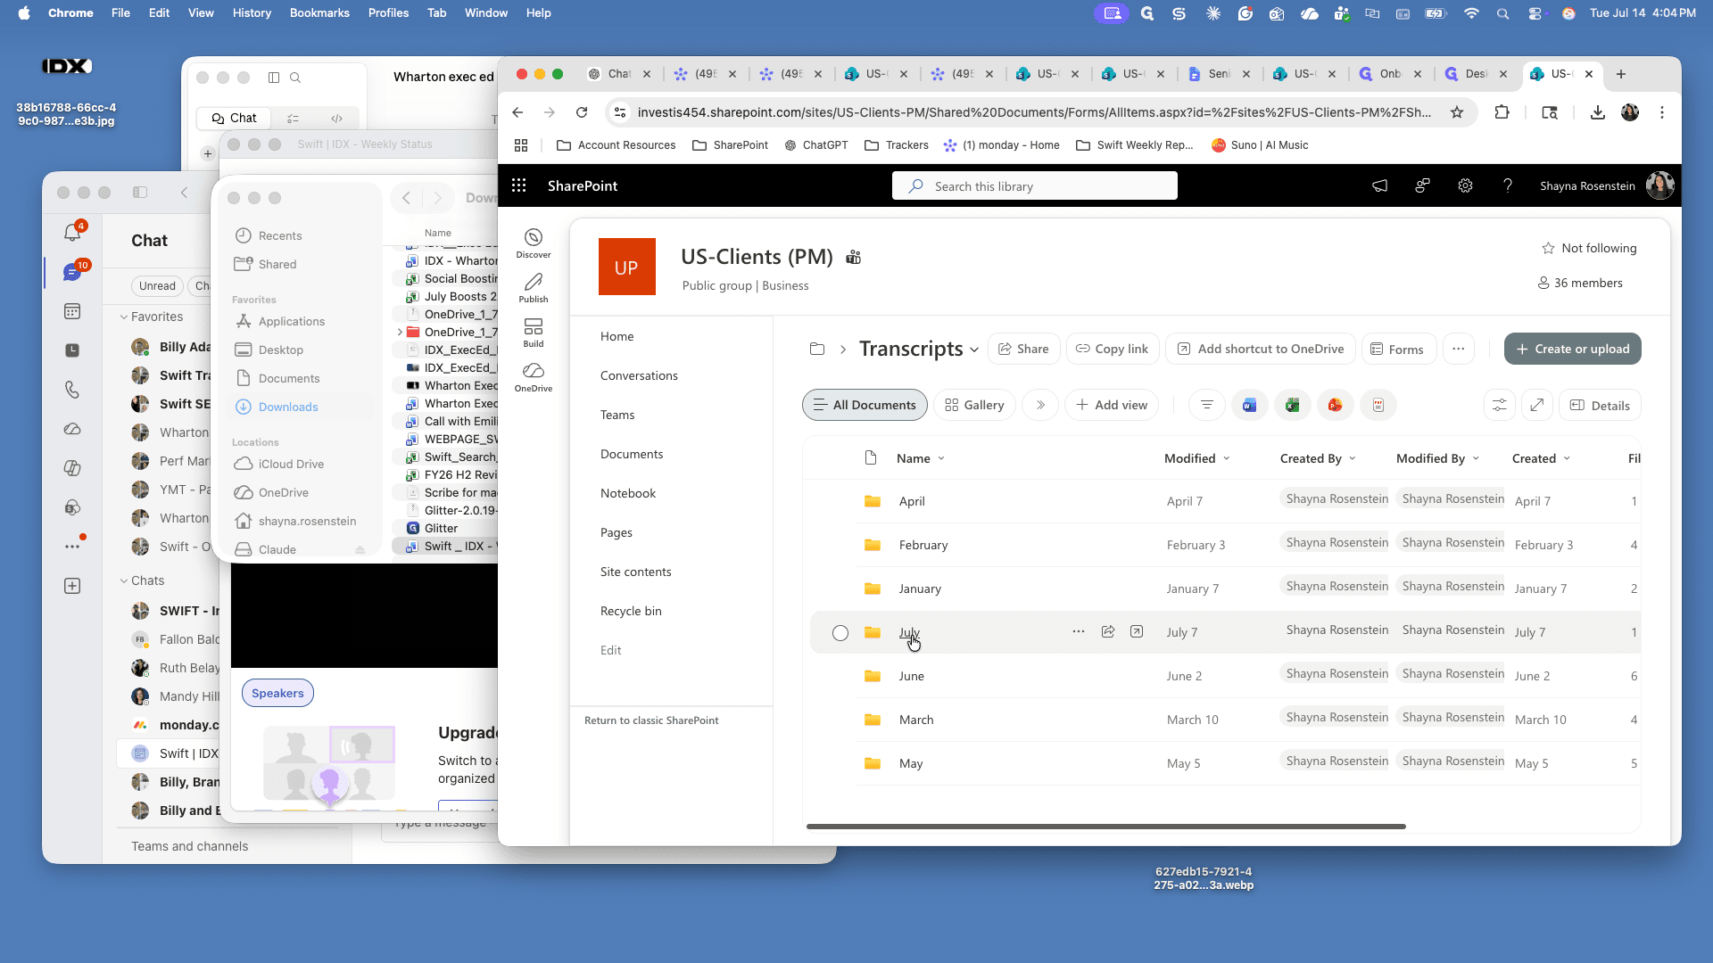Select the July folder row circle
Screen dimensions: 1713x963
click(840, 632)
